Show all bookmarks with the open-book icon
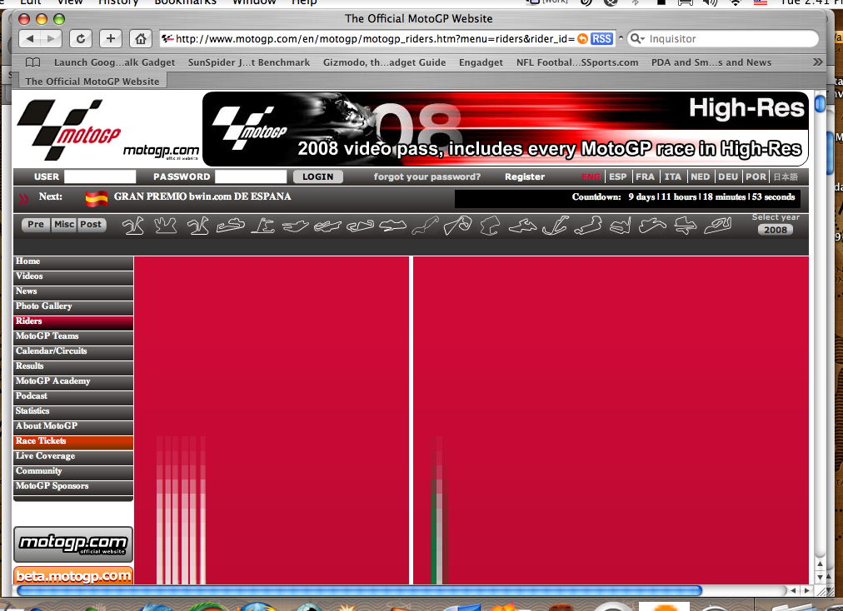This screenshot has width=843, height=611. click(32, 62)
